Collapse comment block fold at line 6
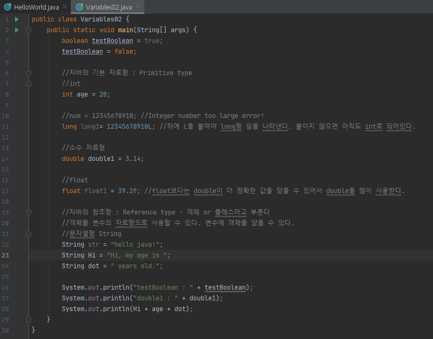This screenshot has width=433, height=339. tap(28, 73)
